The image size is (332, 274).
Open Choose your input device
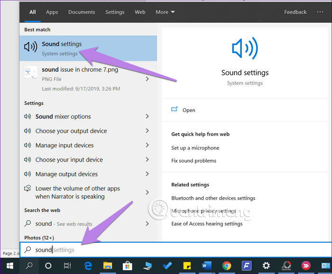tap(69, 160)
